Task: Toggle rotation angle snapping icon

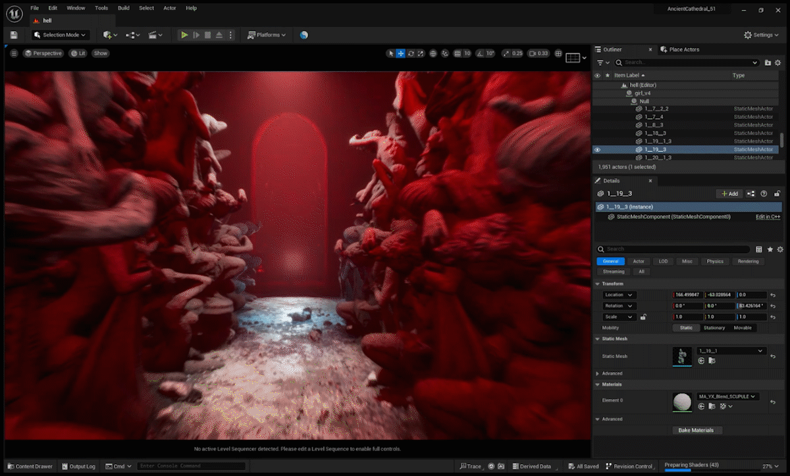Action: 480,53
